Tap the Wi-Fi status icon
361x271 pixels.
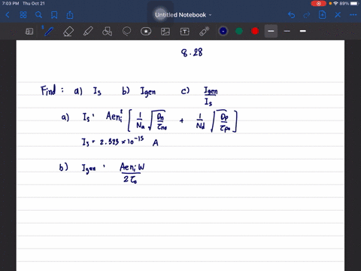click(x=335, y=4)
